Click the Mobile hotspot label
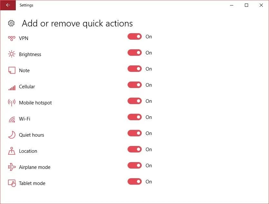 [35, 103]
